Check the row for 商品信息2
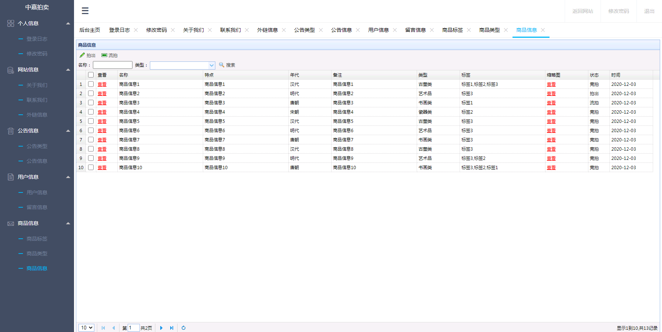The height and width of the screenshot is (332, 662). (91, 93)
